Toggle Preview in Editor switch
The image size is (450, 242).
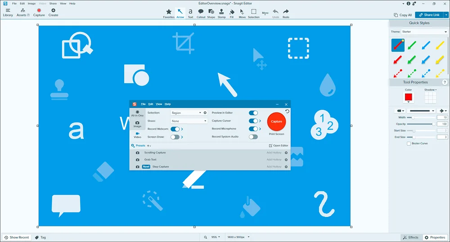253,113
